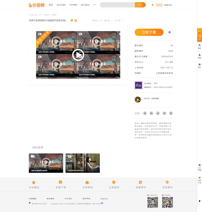Click the 优质服务 gear icon
This screenshot has height=212, width=202.
pyautogui.click(x=167, y=182)
